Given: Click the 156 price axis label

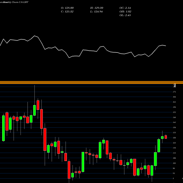Looking at the screenshot, I should (174, 107).
